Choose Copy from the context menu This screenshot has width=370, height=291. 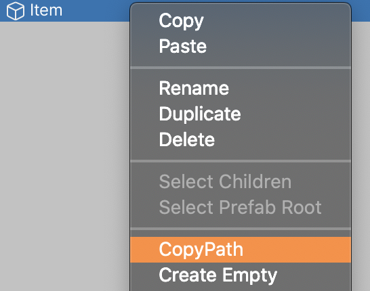pyautogui.click(x=241, y=21)
